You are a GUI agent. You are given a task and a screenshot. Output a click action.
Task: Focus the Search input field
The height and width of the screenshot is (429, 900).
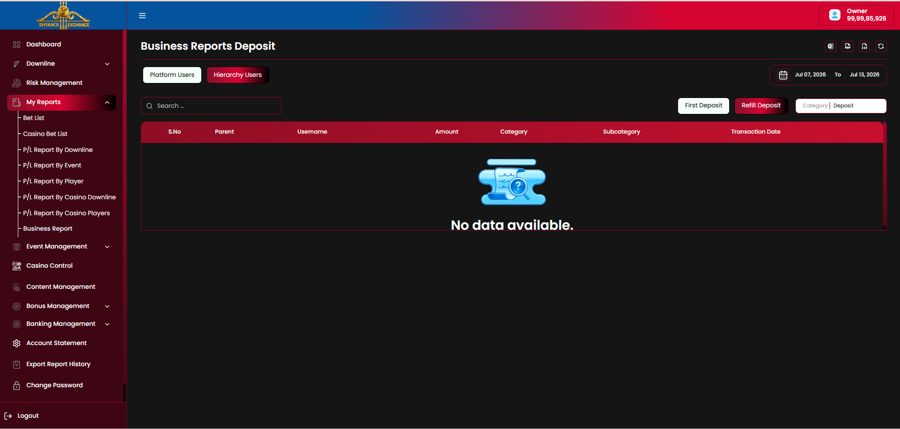211,106
